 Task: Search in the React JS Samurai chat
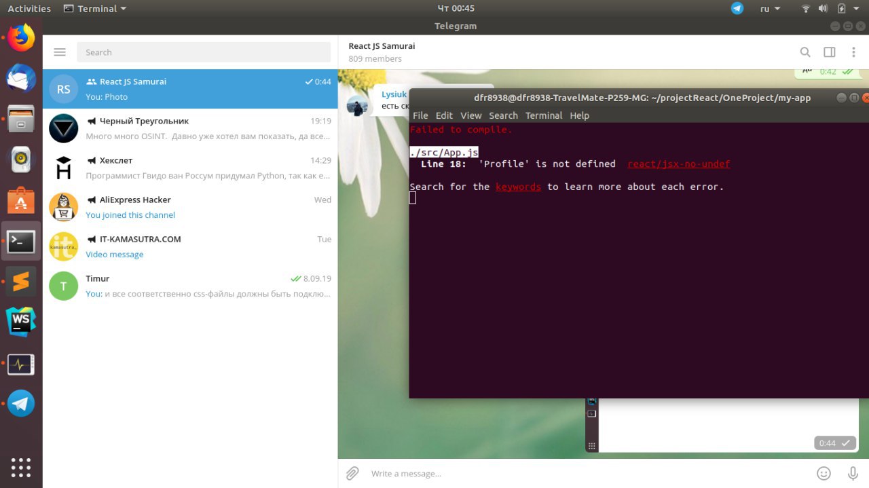point(805,52)
